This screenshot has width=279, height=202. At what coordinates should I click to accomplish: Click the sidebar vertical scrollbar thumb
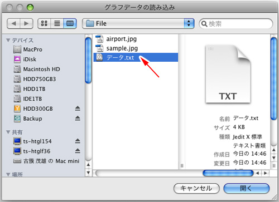tap(88, 60)
